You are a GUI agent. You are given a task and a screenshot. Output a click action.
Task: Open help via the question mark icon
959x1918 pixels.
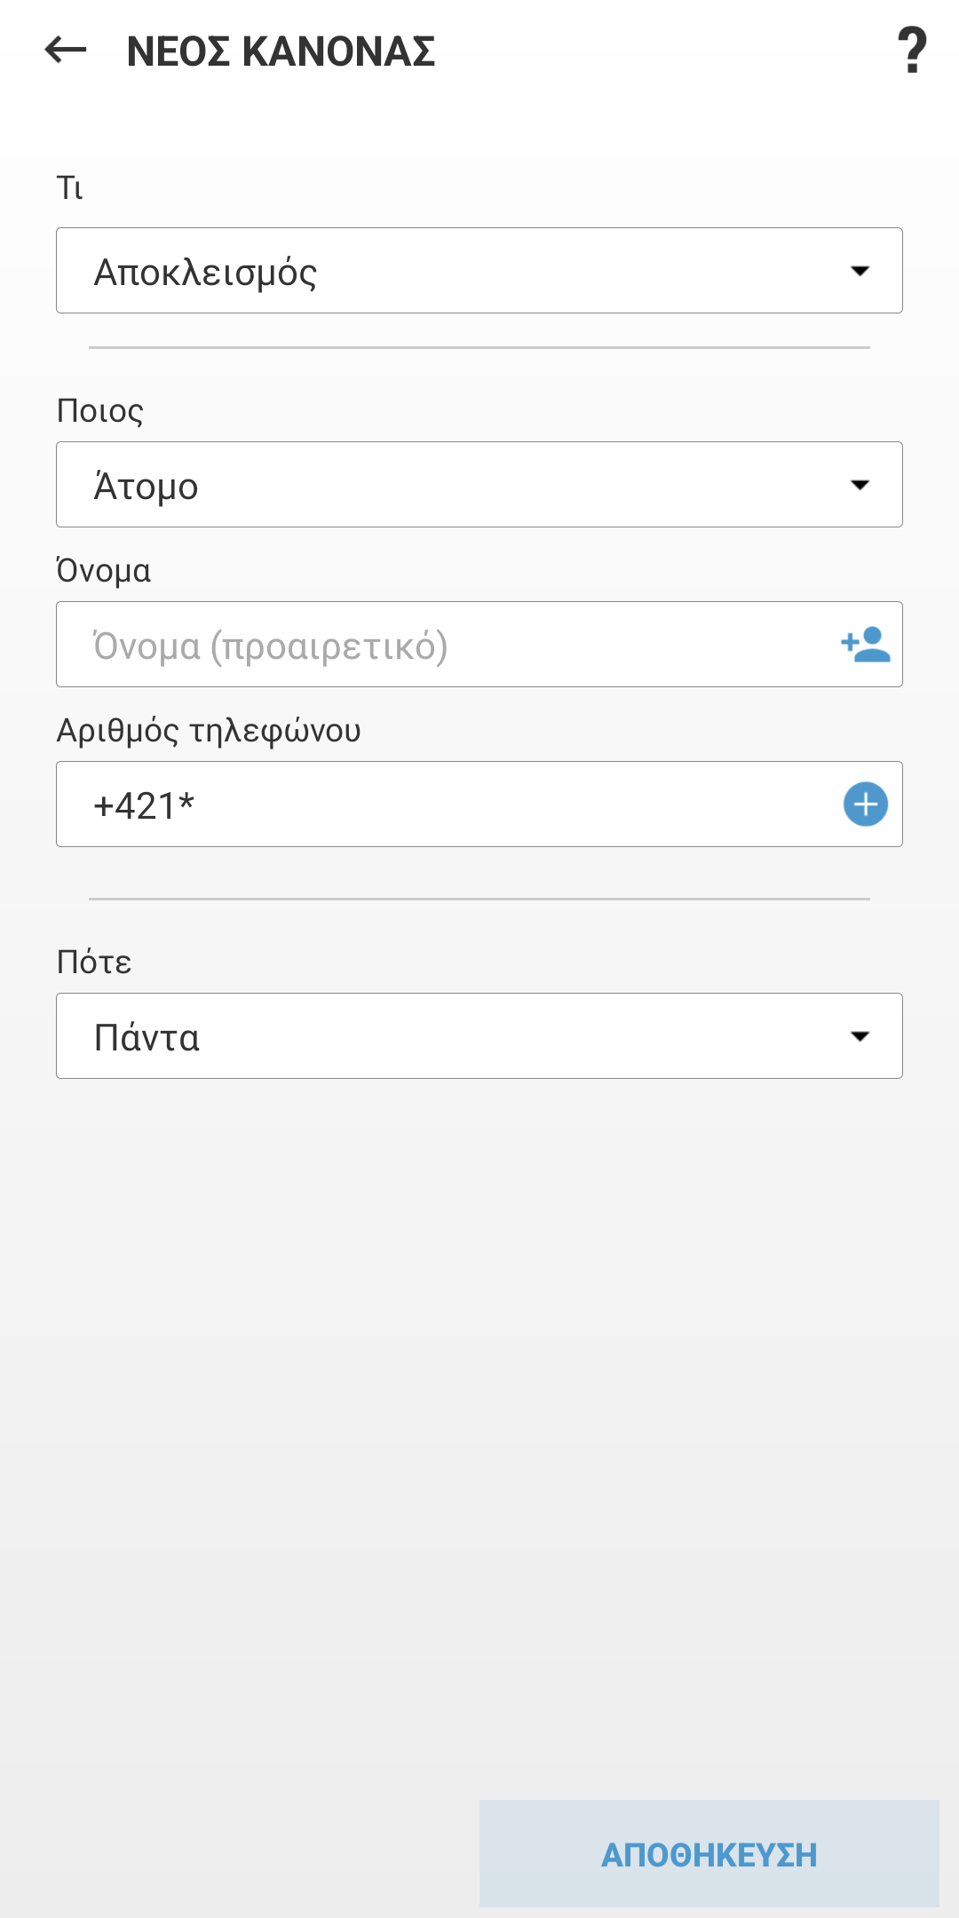pos(912,51)
